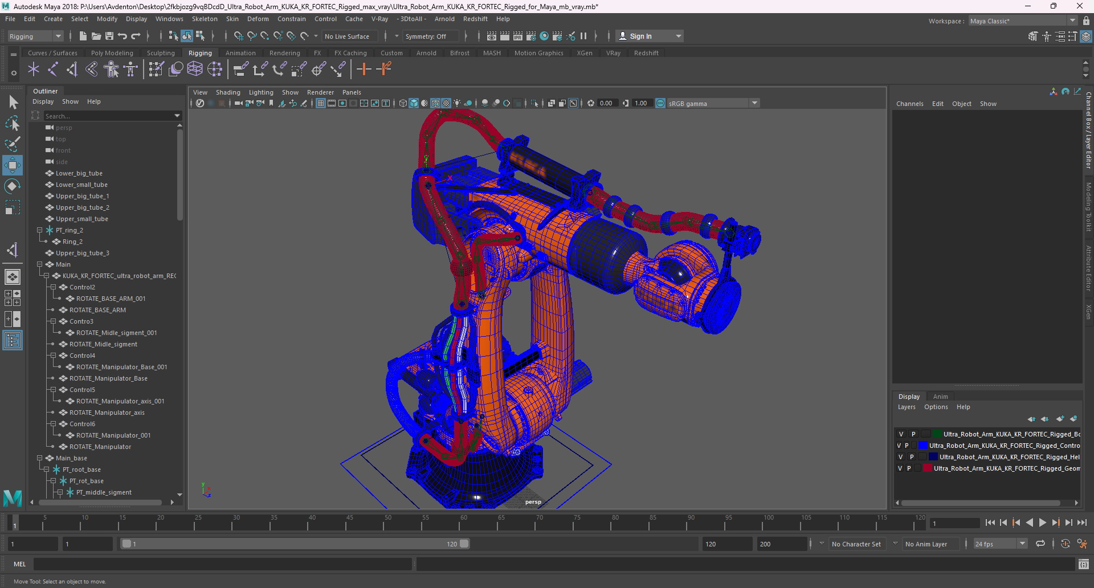Switch to the Poly Modeling shelf tab

(x=112, y=53)
